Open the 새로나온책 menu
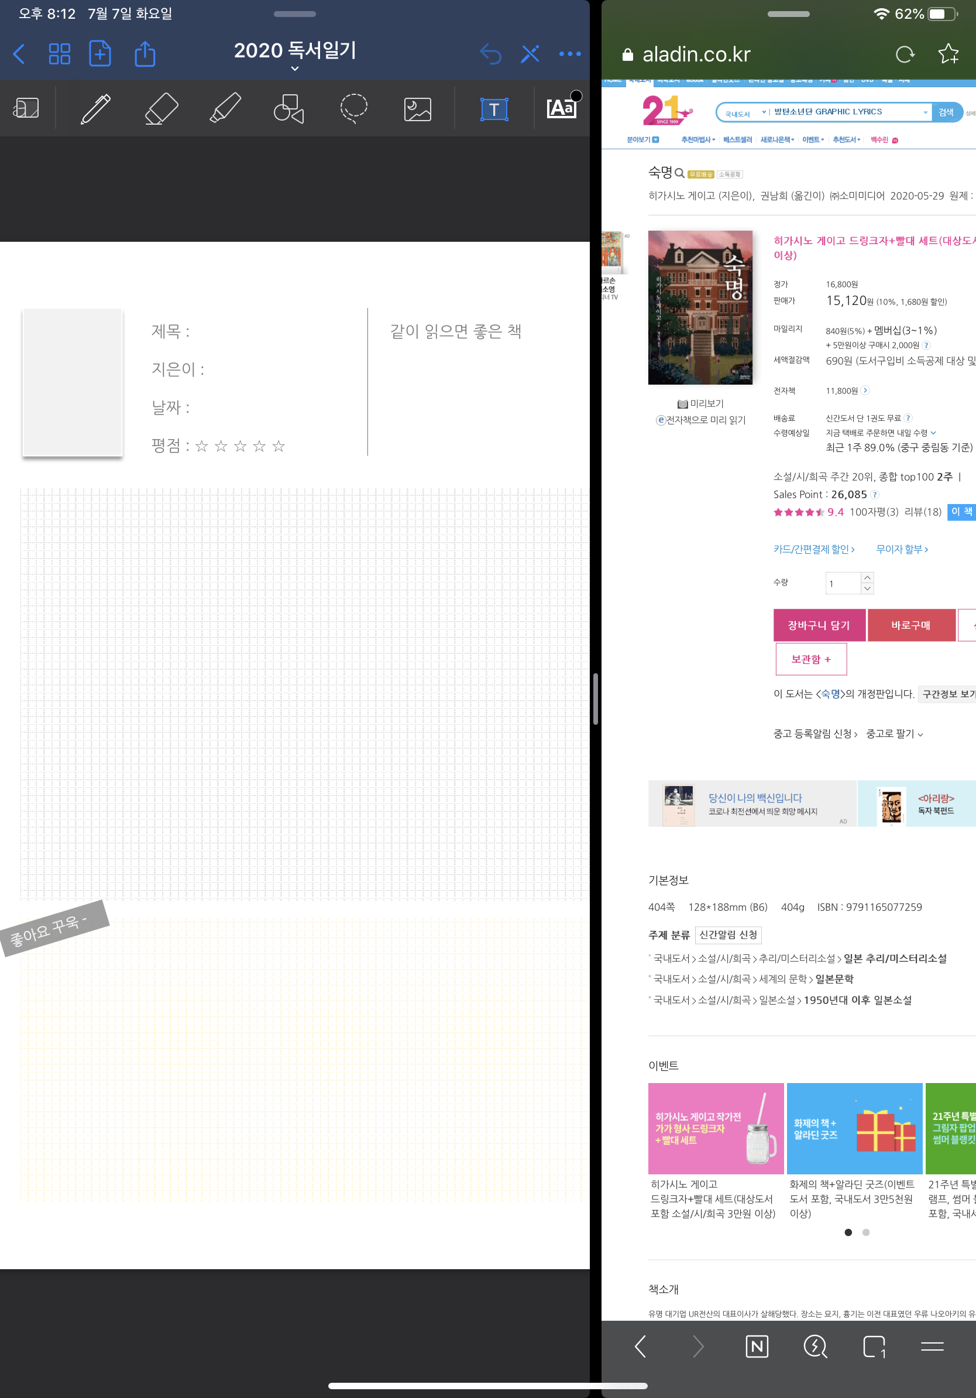The width and height of the screenshot is (976, 1398). coord(777,140)
